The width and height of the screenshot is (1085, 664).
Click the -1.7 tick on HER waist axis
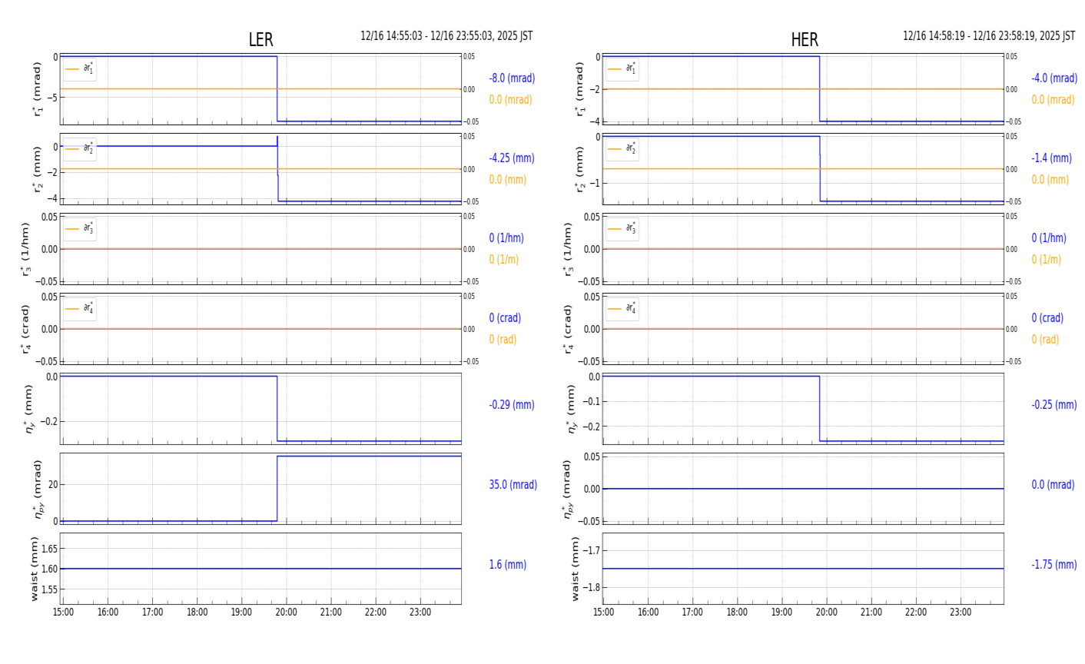590,550
